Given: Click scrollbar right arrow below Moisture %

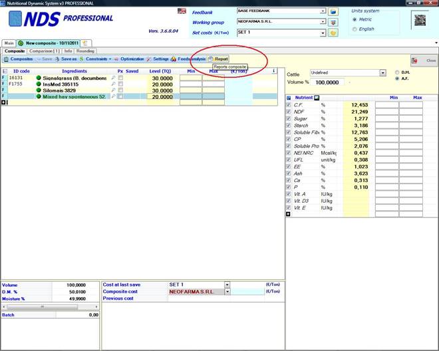Looking at the screenshot, I should (96, 306).
